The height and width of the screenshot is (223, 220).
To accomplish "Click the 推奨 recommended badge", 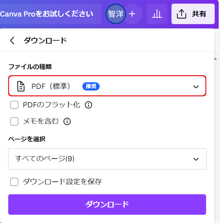I will click(x=91, y=86).
